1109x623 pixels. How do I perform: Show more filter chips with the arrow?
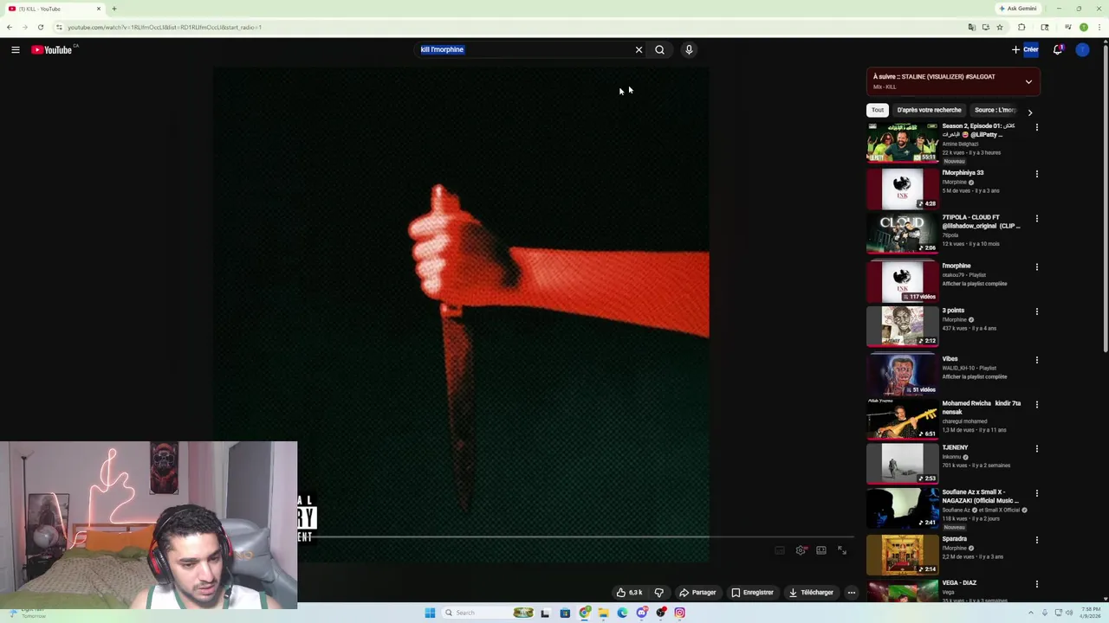pyautogui.click(x=1029, y=112)
